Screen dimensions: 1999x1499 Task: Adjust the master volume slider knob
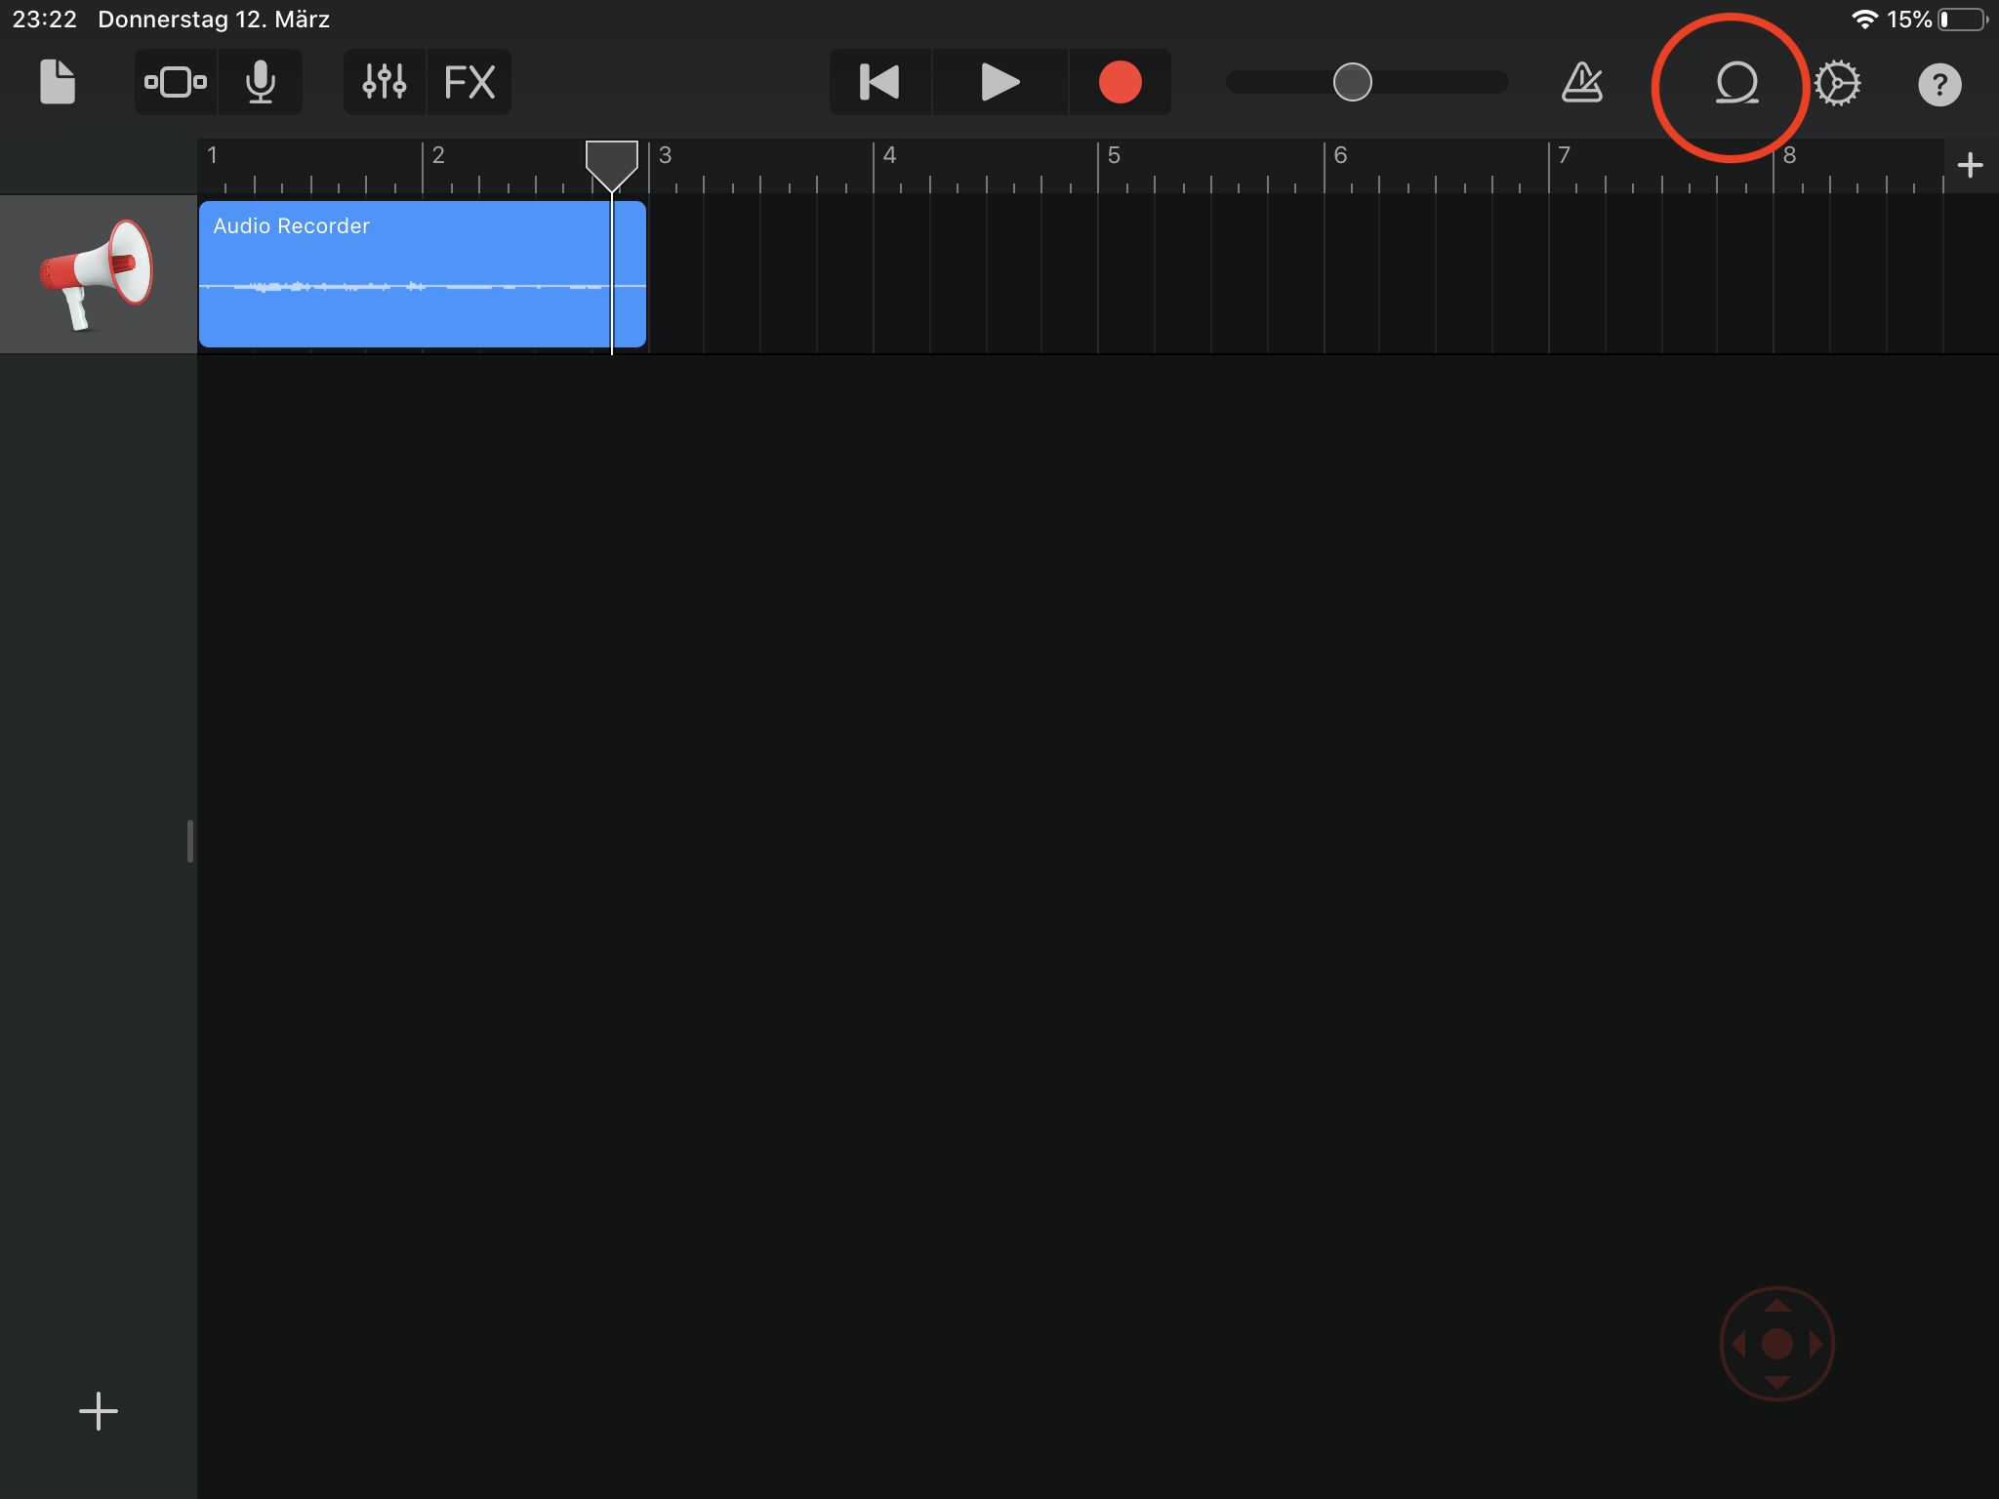(1352, 83)
